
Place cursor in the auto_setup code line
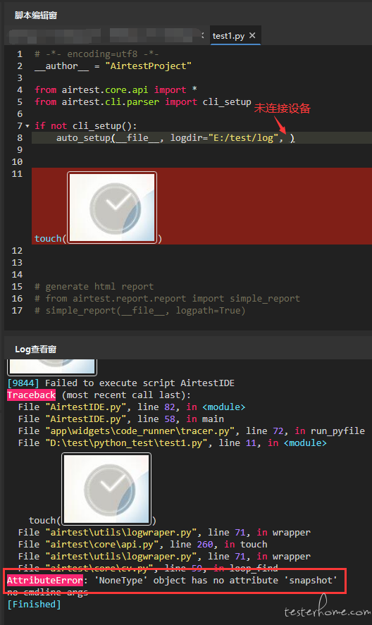tap(175, 138)
